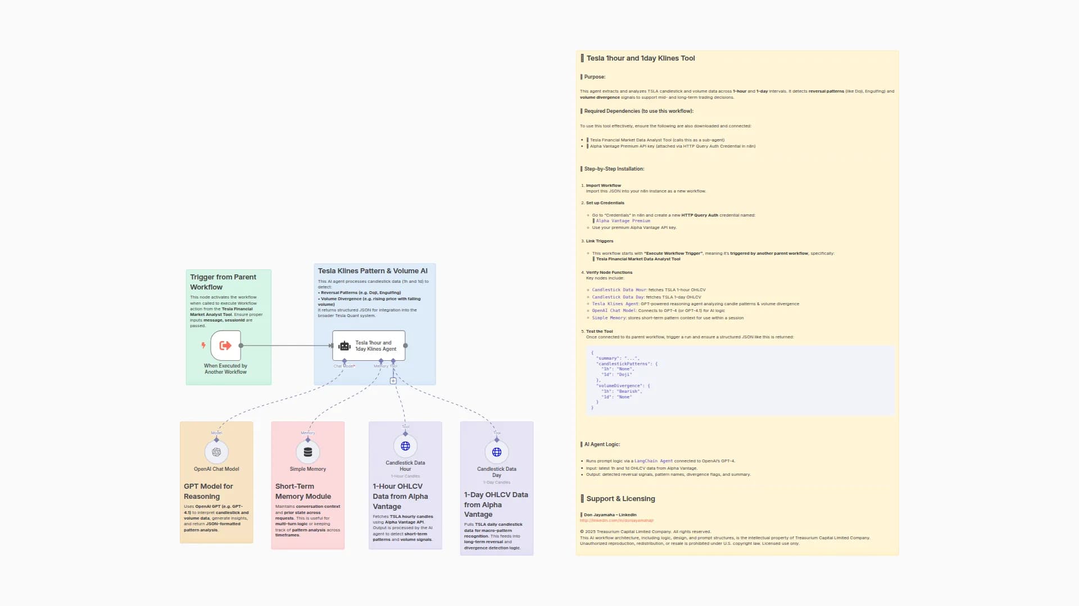Viewport: 1079px width, 606px height.
Task: Open the Tesla 1hour and 1day Klines Agent node
Action: [x=369, y=346]
